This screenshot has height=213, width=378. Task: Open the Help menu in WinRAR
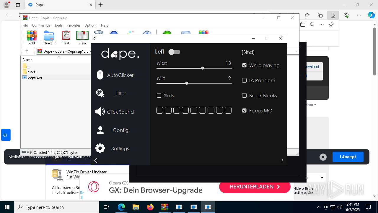(105, 25)
